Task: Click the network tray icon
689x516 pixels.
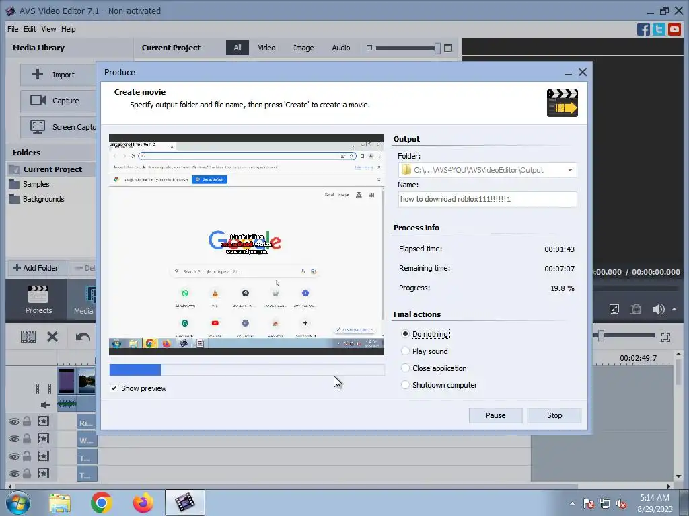Action: pyautogui.click(x=605, y=504)
